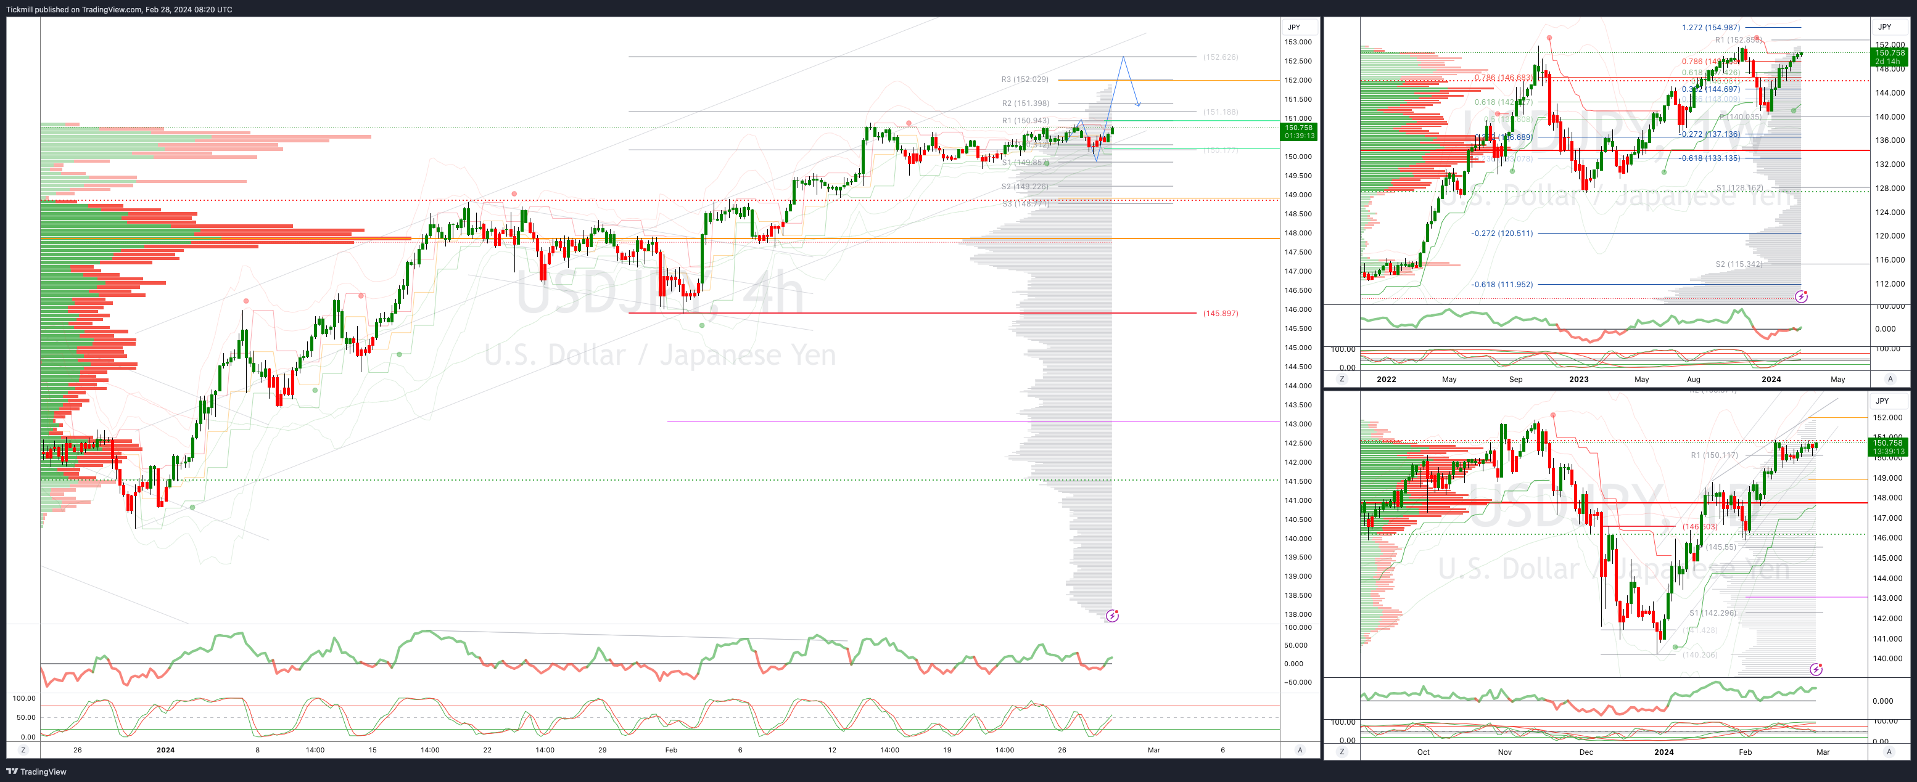1917x782 pixels.
Task: Open the JPY currency selector on the top-right chart
Action: (1885, 26)
